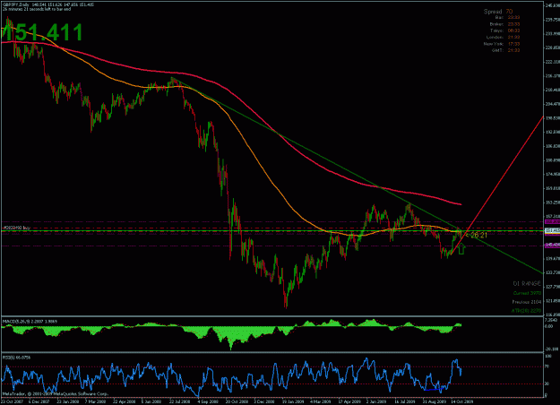Click the upper magenta price tag on axis
The width and height of the screenshot is (560, 405).
pos(552,222)
